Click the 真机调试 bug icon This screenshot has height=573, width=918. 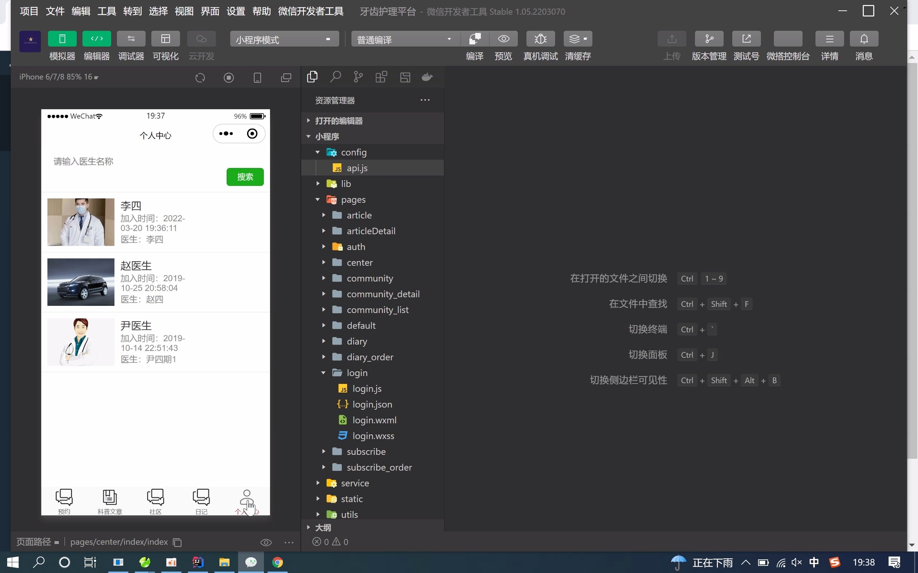pyautogui.click(x=540, y=39)
